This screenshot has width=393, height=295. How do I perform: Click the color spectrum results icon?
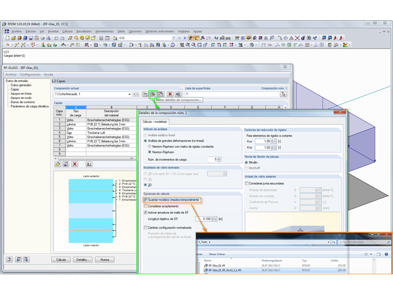345,45
